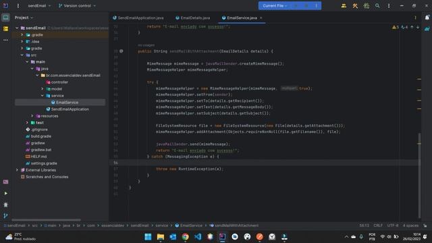This screenshot has height=243, width=432.
Task: Click the 4 spaces indent widget
Action: pyautogui.click(x=410, y=225)
